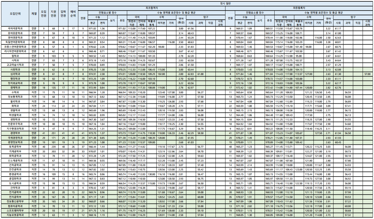Image resolution: width=374 pixels, height=219 pixels.
Task: Select the 건축공학과 row label
Action: (x=15, y=165)
